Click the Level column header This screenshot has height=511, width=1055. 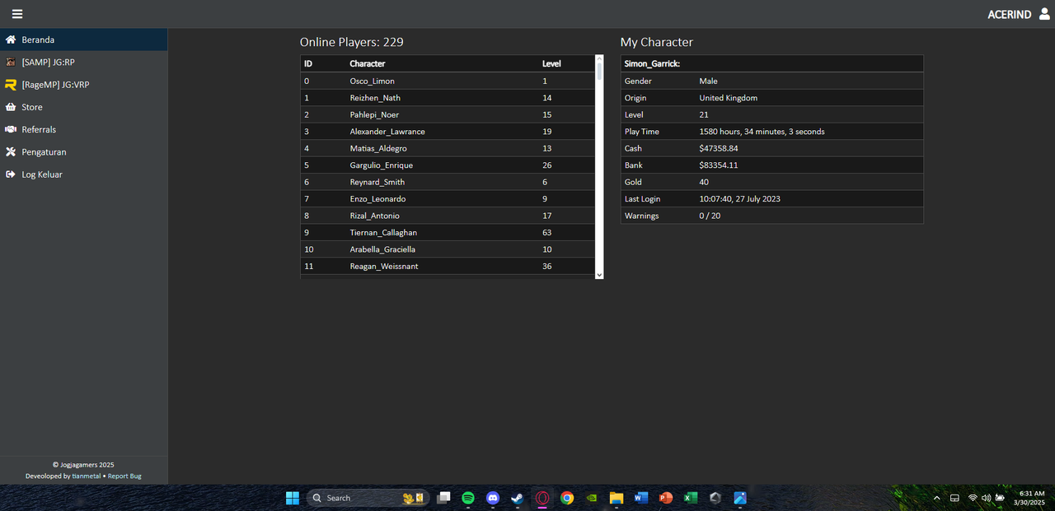(551, 63)
